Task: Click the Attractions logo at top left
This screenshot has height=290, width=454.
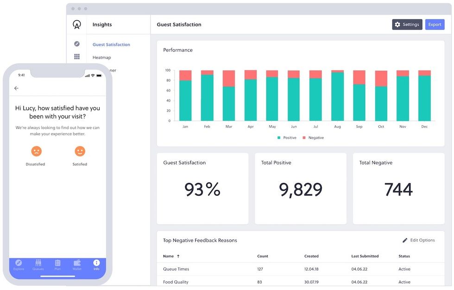Action: 77,25
